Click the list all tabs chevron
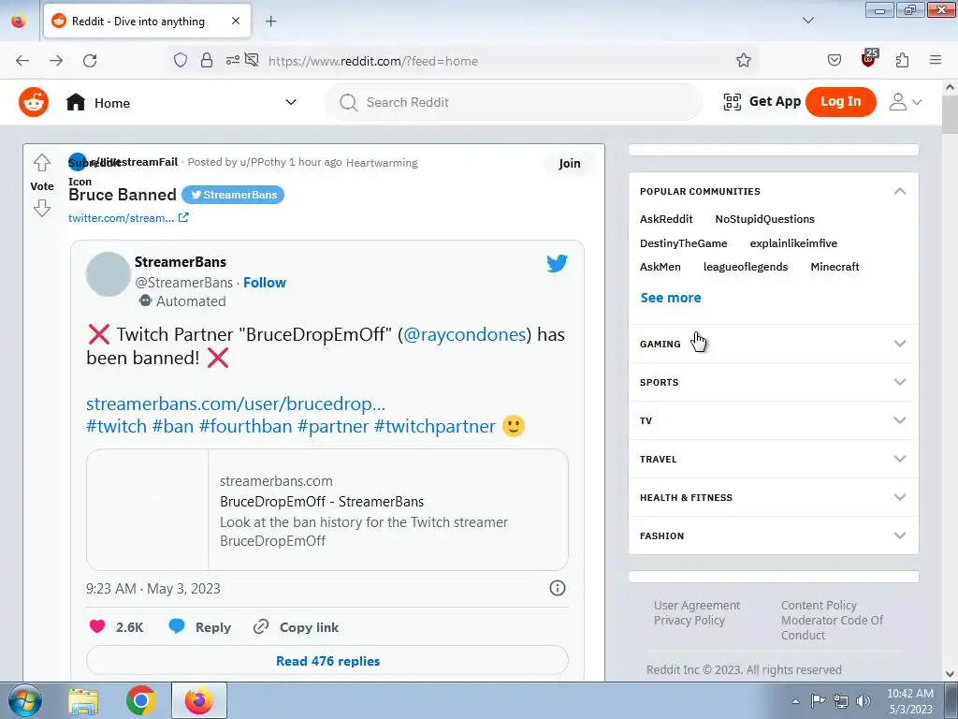 [x=807, y=21]
